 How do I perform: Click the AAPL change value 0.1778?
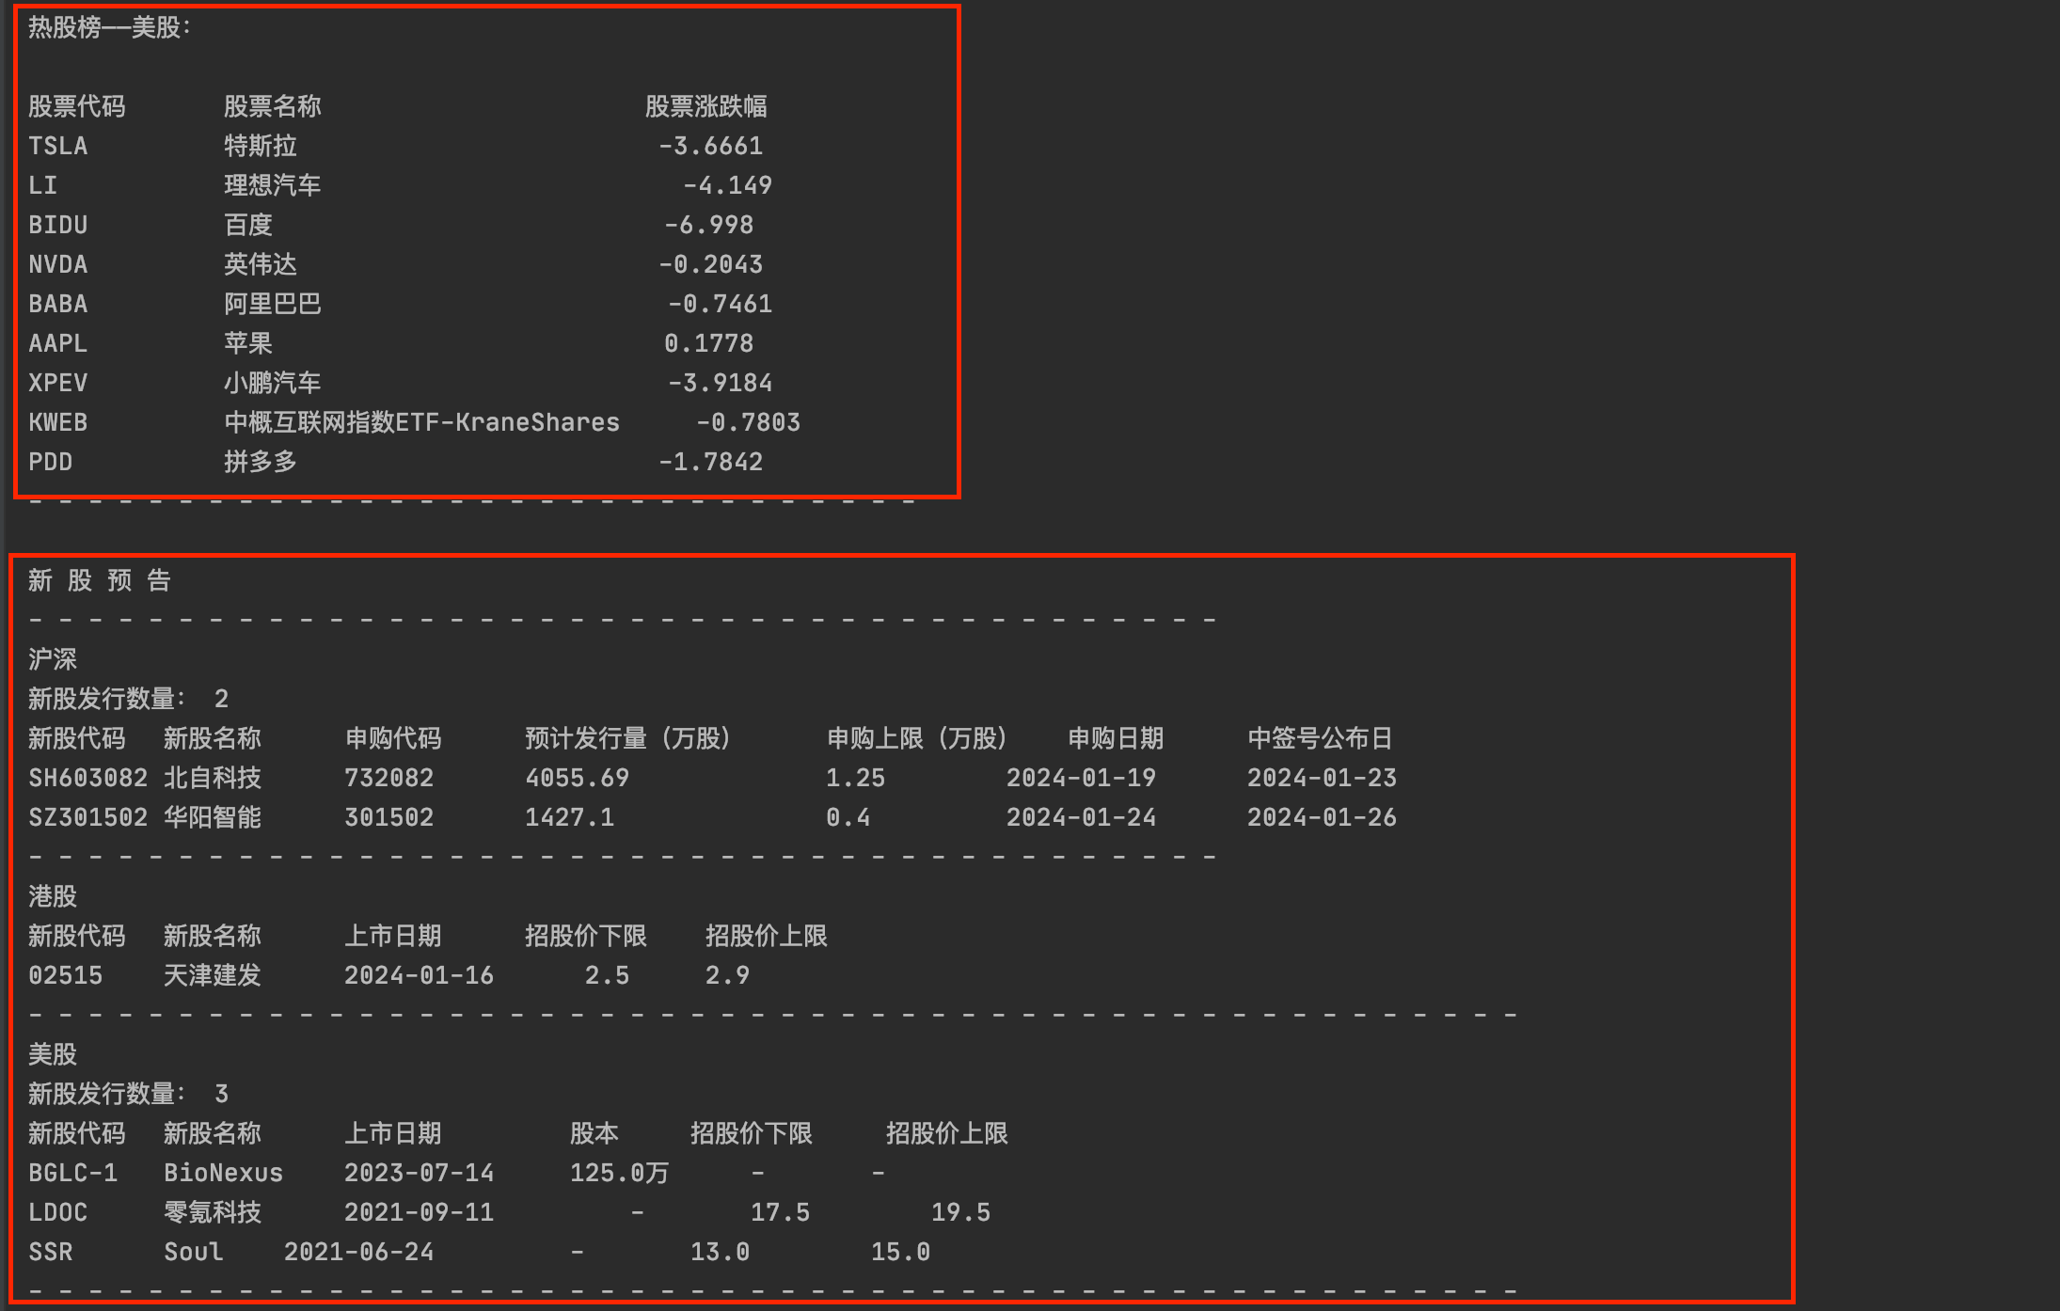708,343
